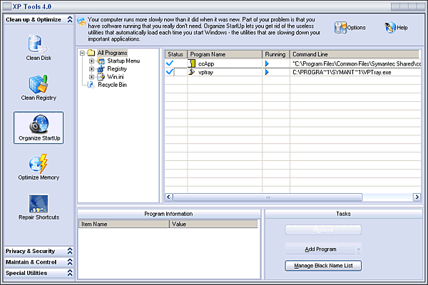Click the info icon beside the description
Image resolution: width=428 pixels, height=285 pixels.
(x=81, y=21)
